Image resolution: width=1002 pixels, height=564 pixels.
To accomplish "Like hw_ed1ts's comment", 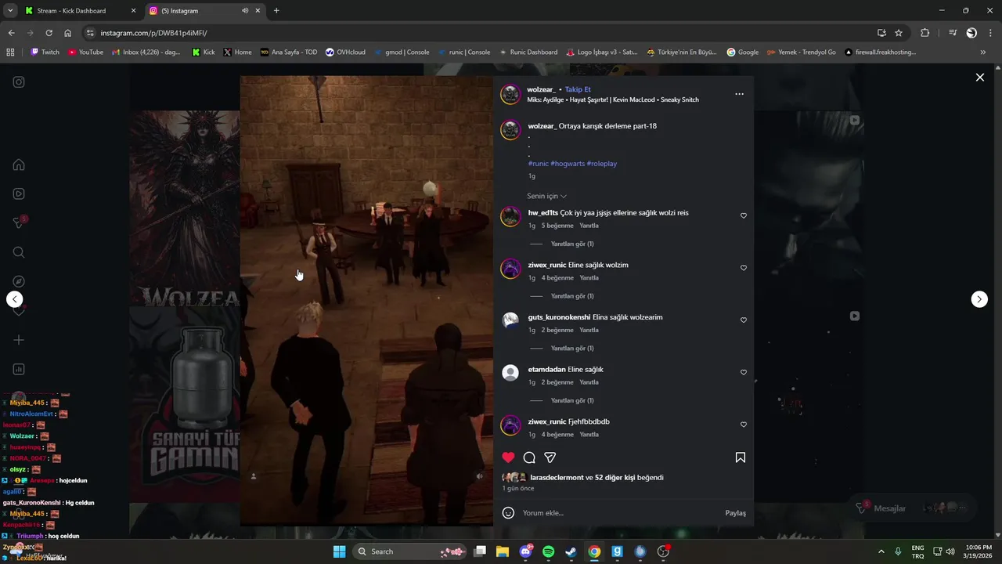I will point(744,215).
